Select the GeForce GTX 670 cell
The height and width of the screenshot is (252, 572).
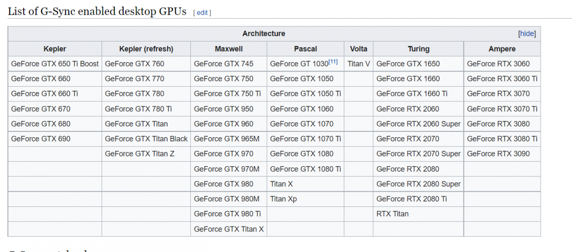tap(55, 109)
